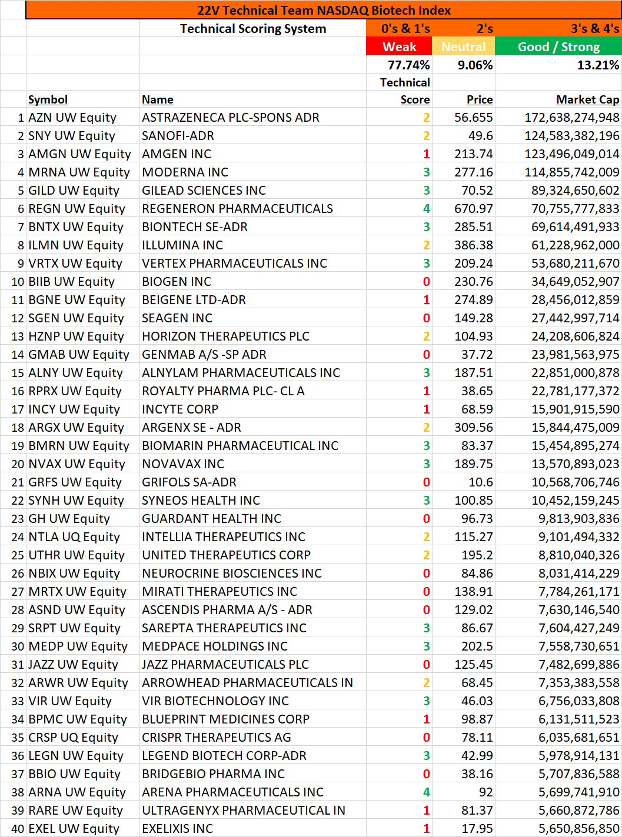Viewport: 622px width, 837px height.
Task: Select 'ALNYLAM PHARMACEUTICALS INC' name cell
Action: tap(253, 373)
